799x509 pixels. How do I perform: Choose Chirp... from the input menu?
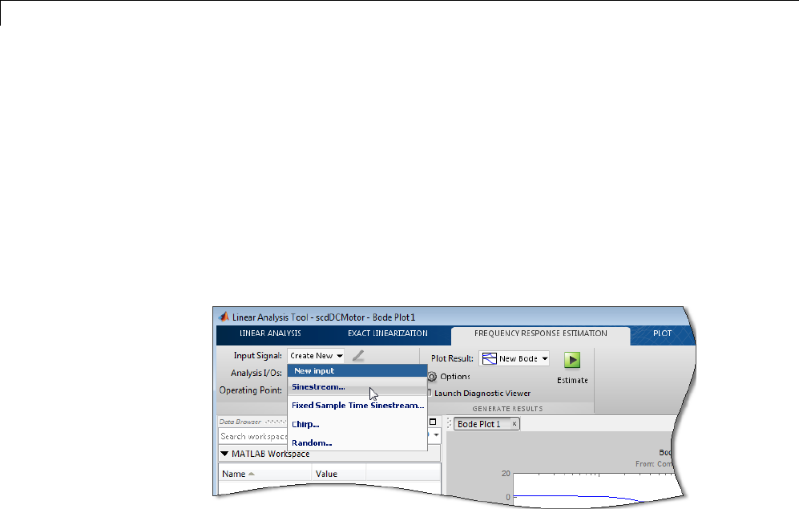[357, 424]
